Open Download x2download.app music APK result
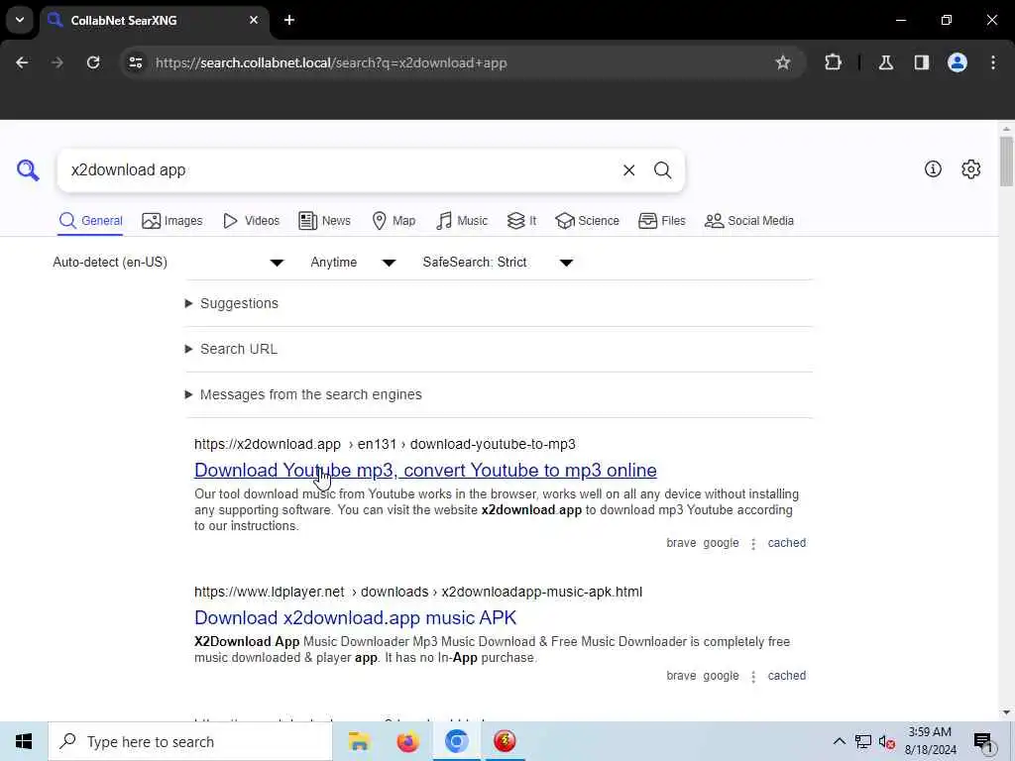The width and height of the screenshot is (1015, 761). click(356, 618)
